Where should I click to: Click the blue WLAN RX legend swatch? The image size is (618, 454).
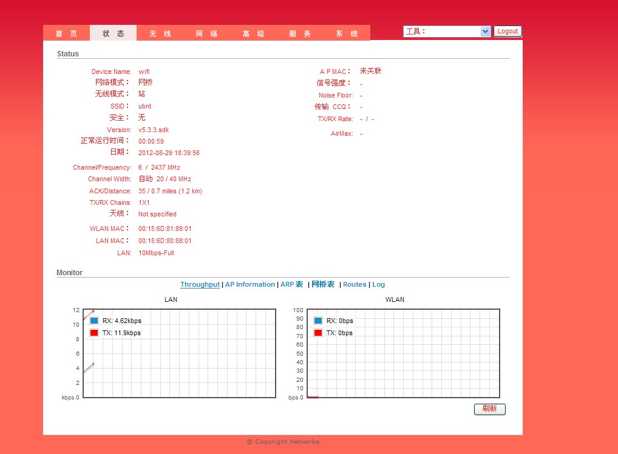[318, 321]
